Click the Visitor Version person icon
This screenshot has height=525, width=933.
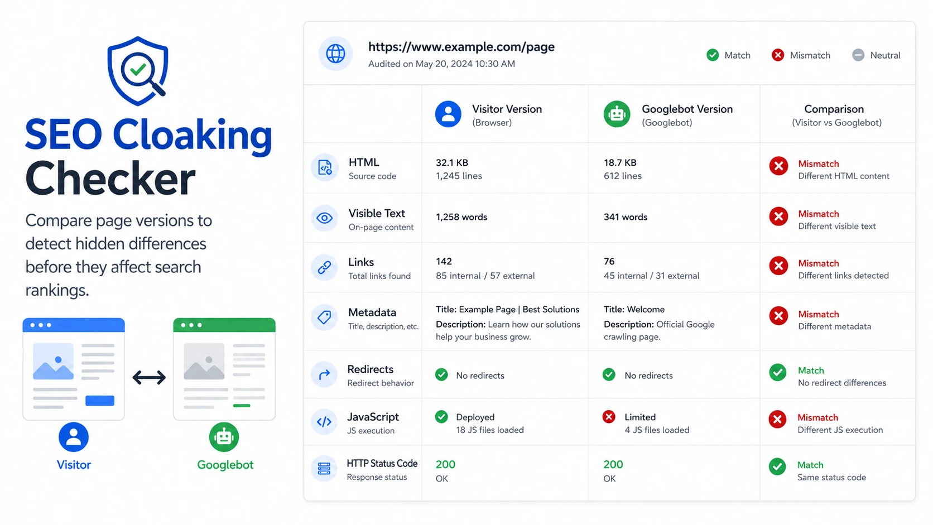[x=448, y=114]
